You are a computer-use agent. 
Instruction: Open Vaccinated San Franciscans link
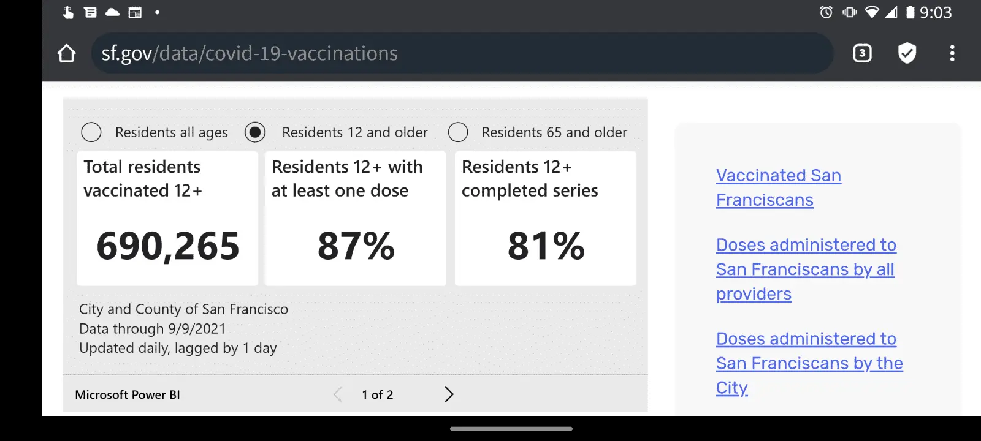(x=778, y=187)
